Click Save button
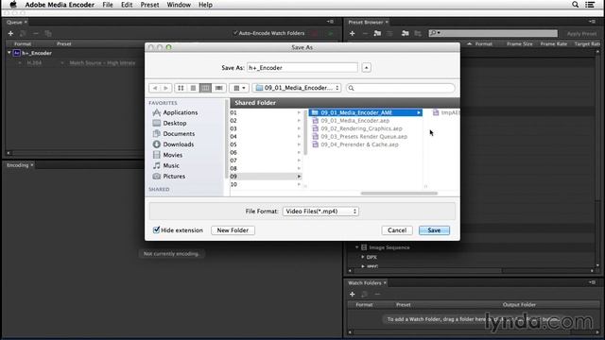Screen dimensions: 605x340 pyautogui.click(x=434, y=230)
